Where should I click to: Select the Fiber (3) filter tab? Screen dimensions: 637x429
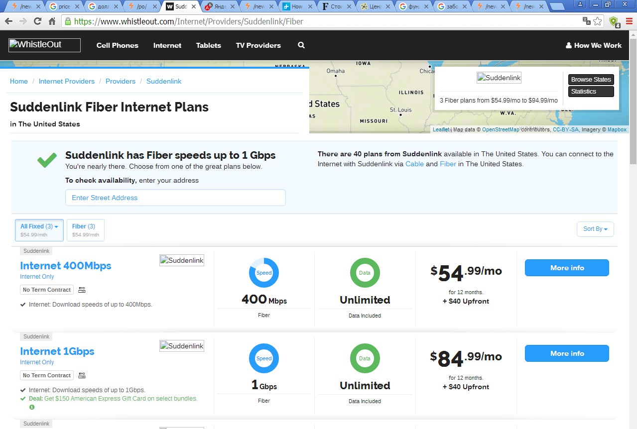pyautogui.click(x=85, y=230)
